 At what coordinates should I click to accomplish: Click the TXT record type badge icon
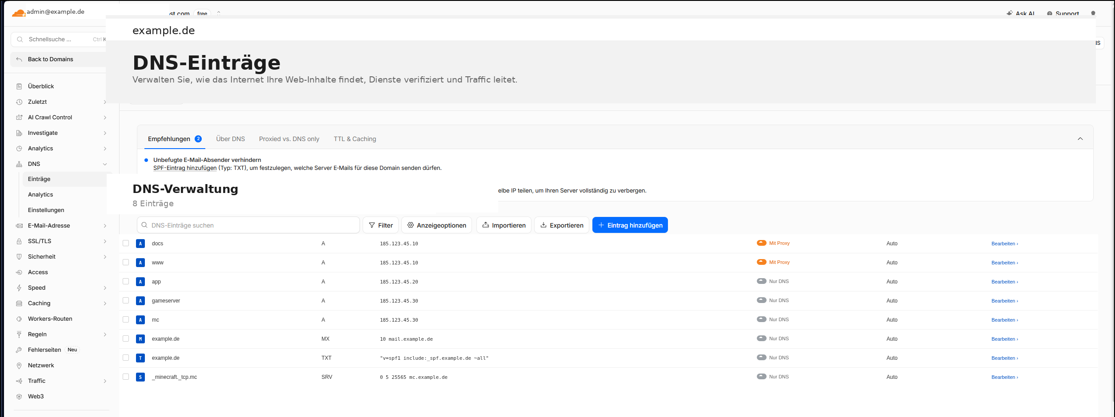coord(140,358)
